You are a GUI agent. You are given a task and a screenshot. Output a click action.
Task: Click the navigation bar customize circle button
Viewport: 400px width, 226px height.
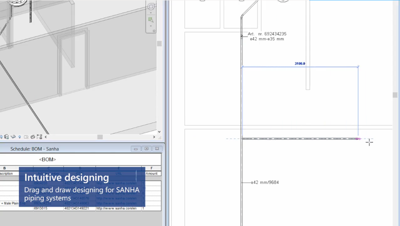point(154,31)
